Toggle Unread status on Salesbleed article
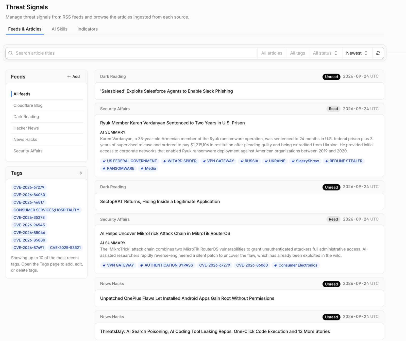The height and width of the screenshot is (341, 406). [331, 77]
